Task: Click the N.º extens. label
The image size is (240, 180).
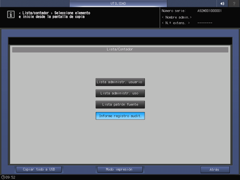Action: (x=176, y=23)
